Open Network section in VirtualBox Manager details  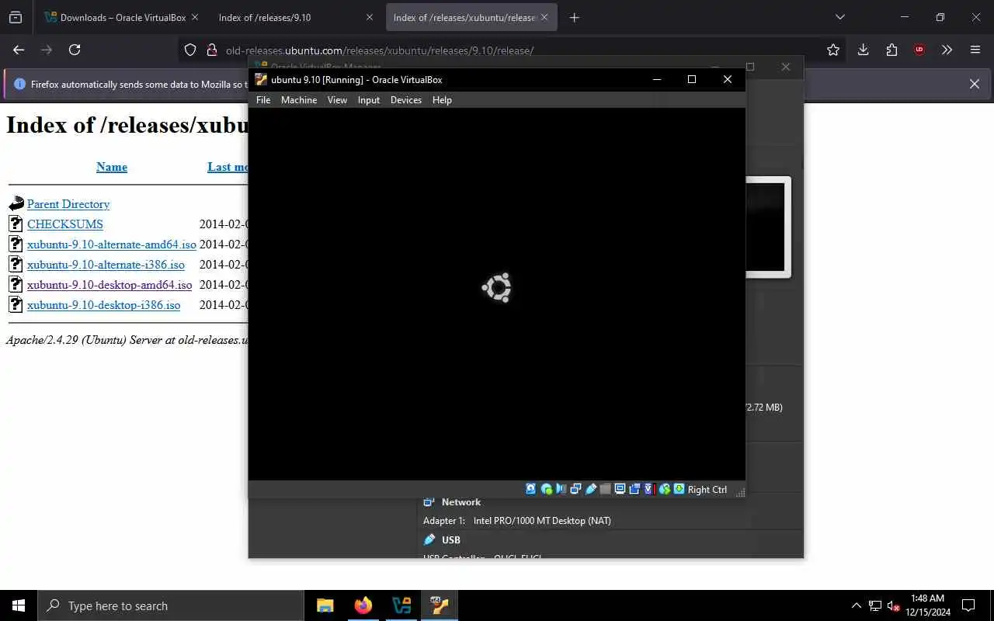click(x=461, y=502)
